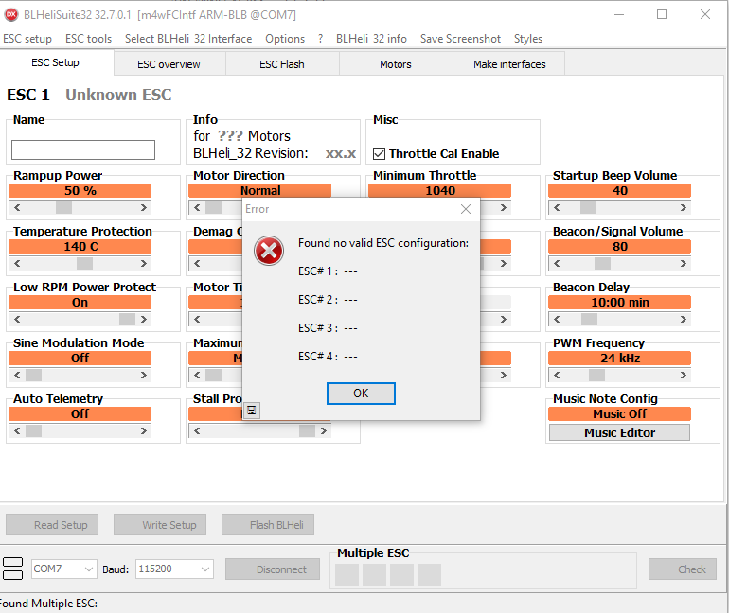
Task: Click the Disconnect button
Action: tap(273, 569)
